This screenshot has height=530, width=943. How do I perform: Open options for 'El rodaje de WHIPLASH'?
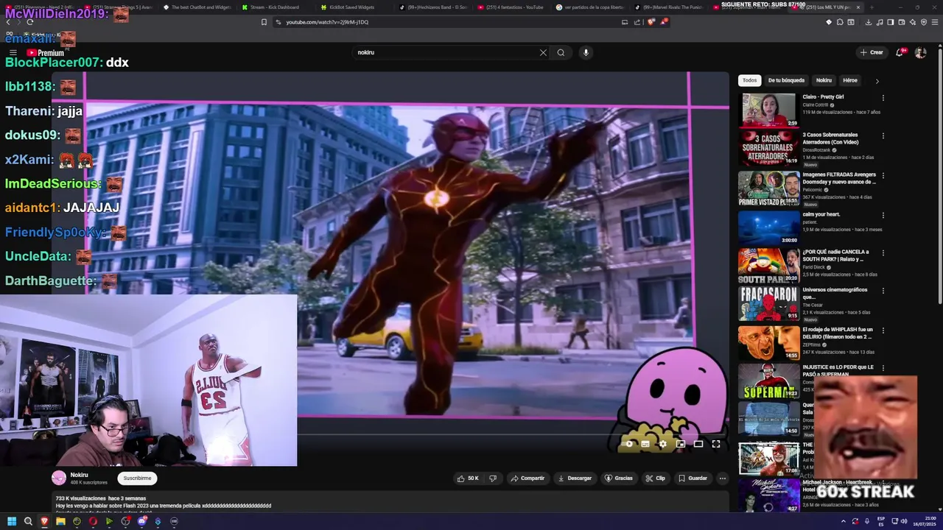point(883,331)
